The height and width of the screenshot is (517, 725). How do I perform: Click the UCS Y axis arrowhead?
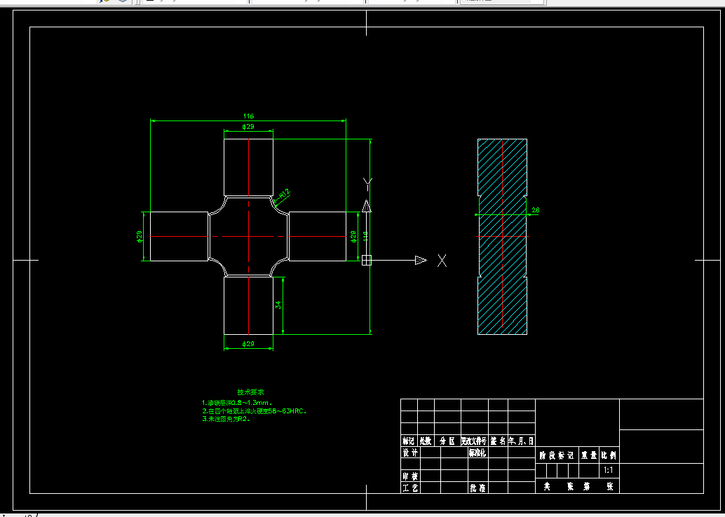(366, 206)
